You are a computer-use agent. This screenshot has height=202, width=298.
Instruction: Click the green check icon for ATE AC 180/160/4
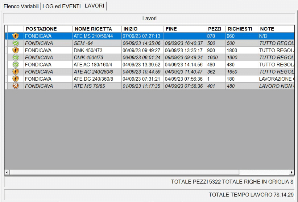[x=15, y=65]
